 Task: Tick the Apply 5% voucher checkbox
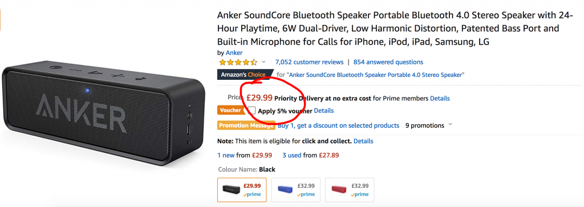[252, 111]
